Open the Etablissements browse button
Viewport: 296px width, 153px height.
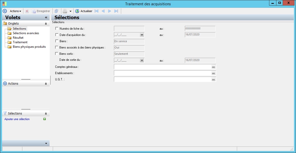tap(214, 73)
